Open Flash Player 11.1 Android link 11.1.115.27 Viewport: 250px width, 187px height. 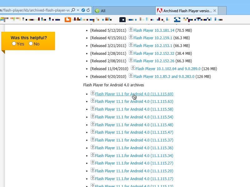(134, 163)
